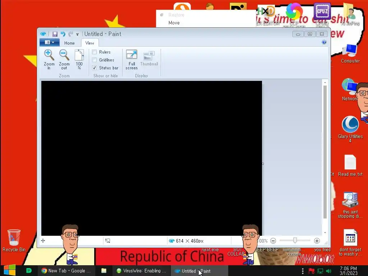
Task: Select the Recycle Bin desktop icon
Action: coord(14,240)
